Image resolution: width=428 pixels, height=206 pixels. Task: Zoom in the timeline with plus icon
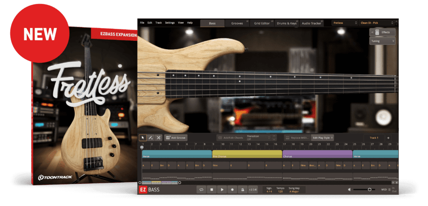point(397,183)
